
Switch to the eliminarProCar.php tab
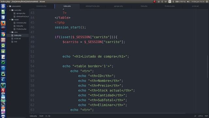93,6
